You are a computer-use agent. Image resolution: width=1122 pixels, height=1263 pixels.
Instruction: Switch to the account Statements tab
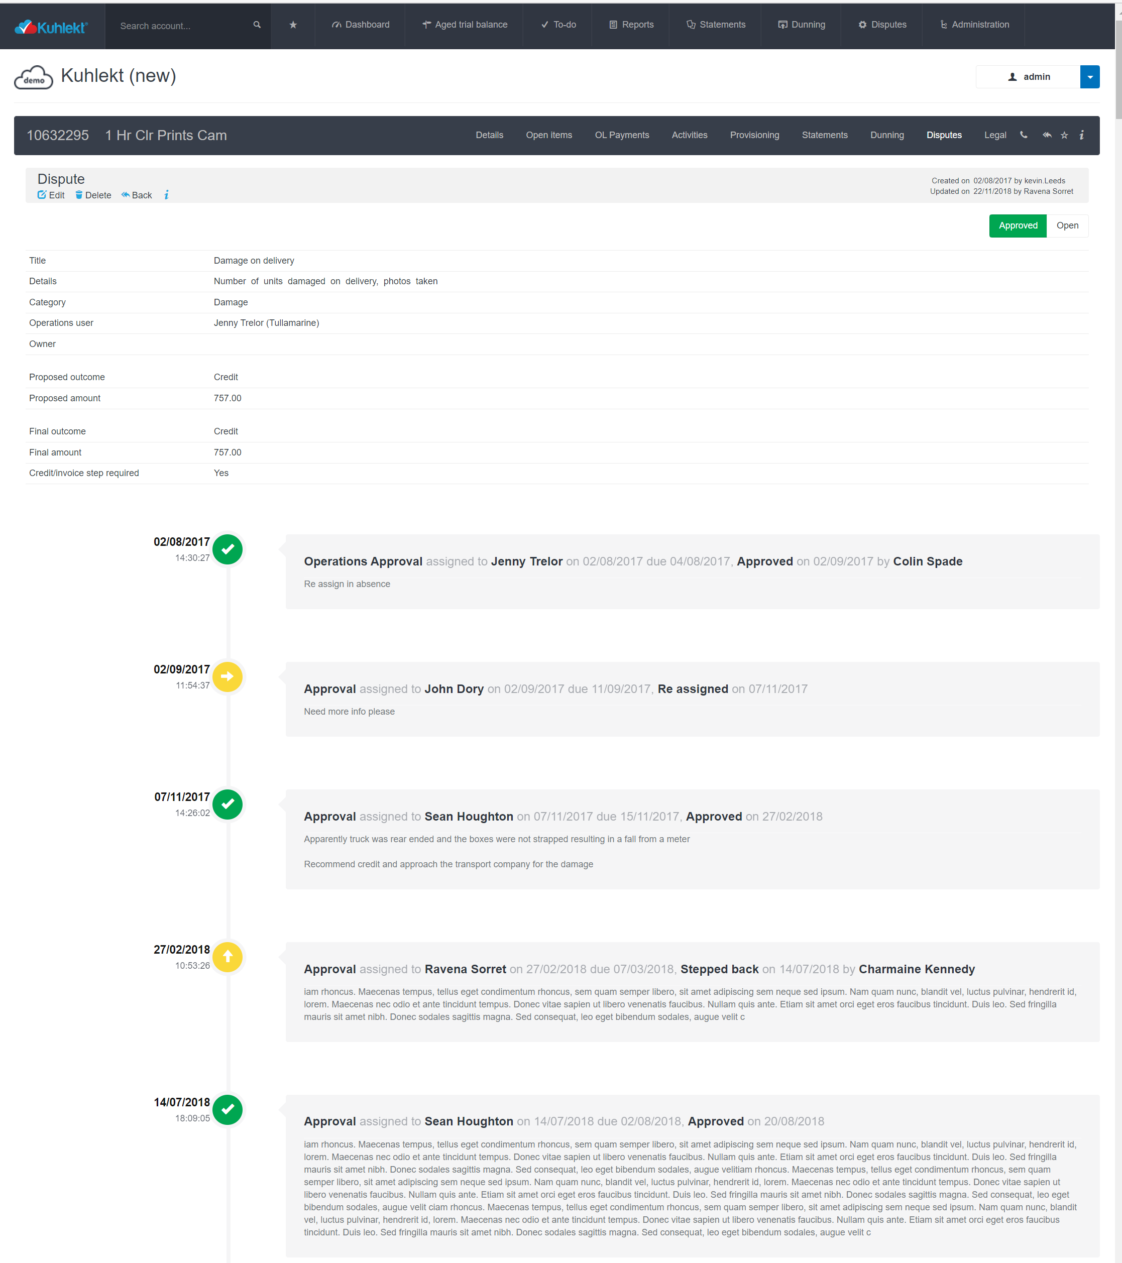coord(824,135)
